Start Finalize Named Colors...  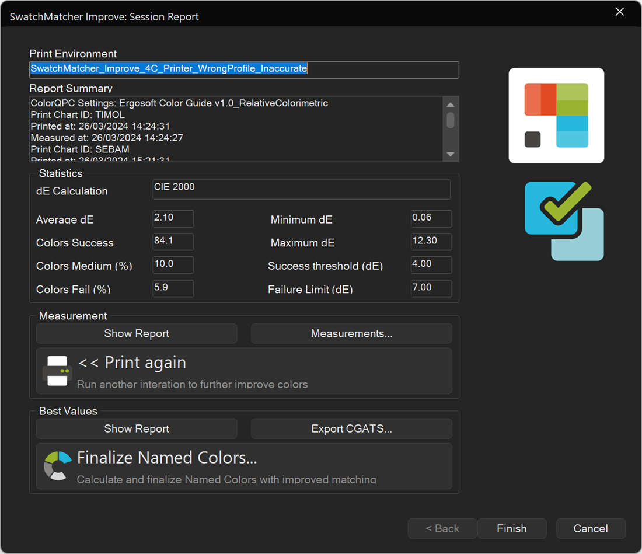pyautogui.click(x=244, y=466)
